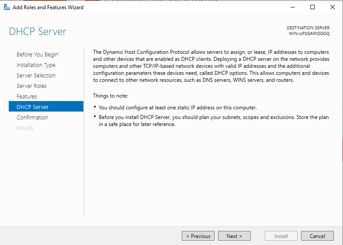Maximize the wizard window
This screenshot has width=343, height=245.
pyautogui.click(x=312, y=7)
